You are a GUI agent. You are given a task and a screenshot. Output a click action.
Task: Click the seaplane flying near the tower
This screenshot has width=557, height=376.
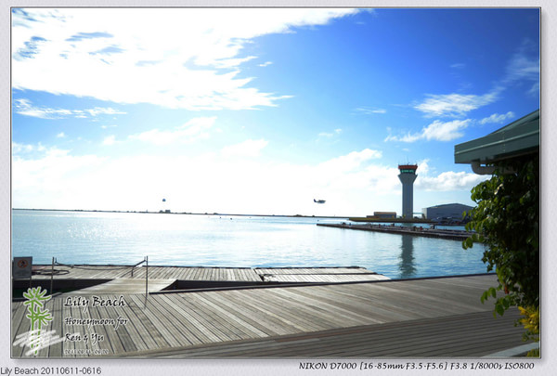tap(319, 201)
